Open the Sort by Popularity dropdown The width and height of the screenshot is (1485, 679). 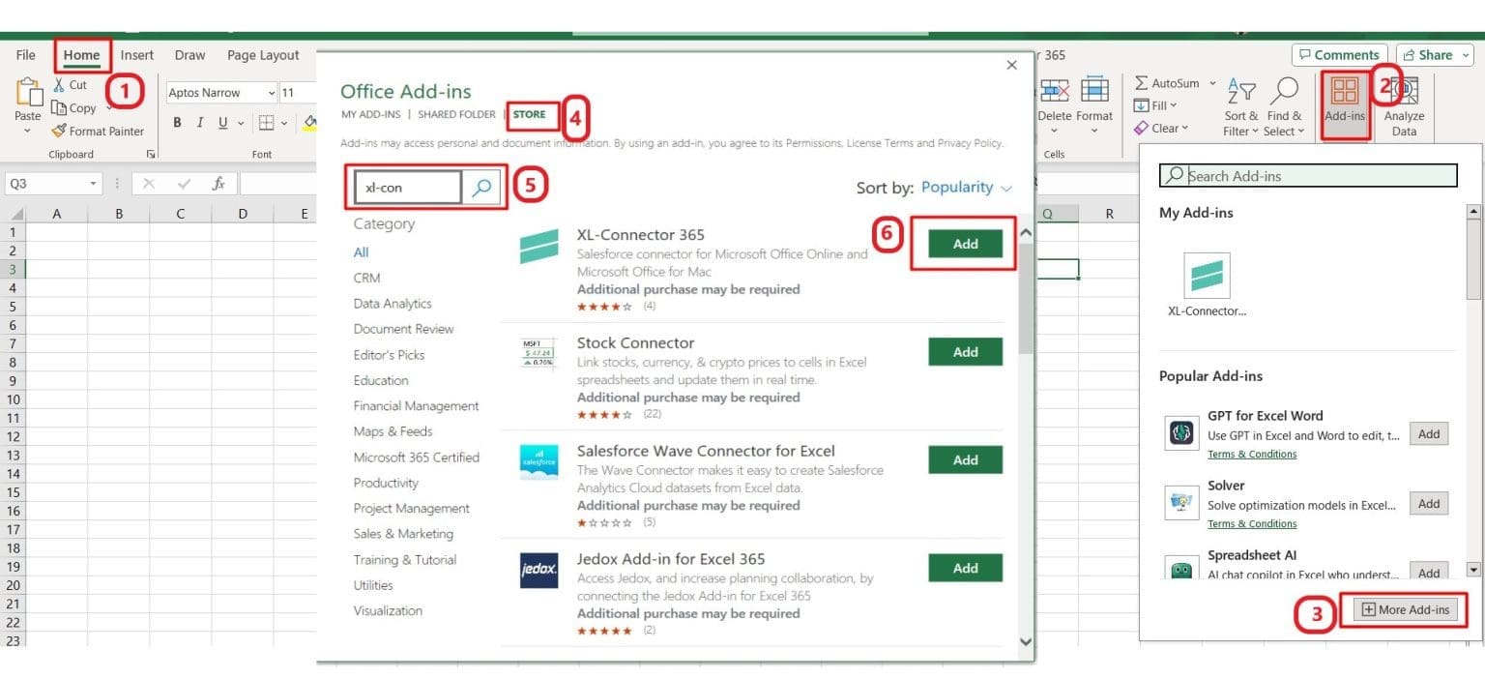point(966,188)
